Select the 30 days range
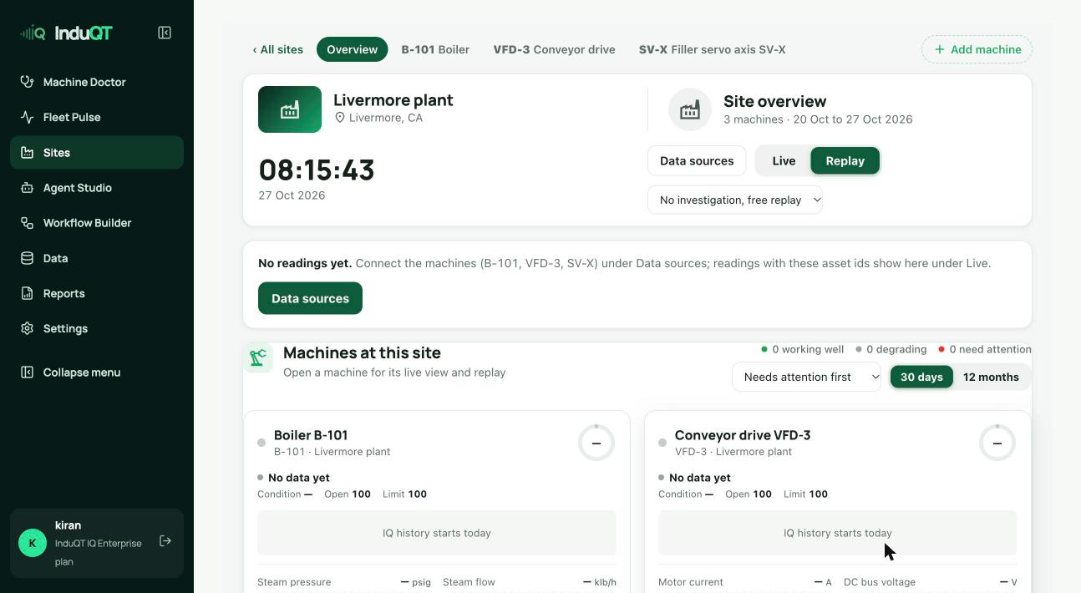Viewport: 1081px width, 593px height. pos(921,377)
